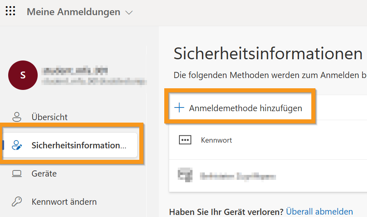367x217 pixels.
Task: Click the blurred account name beside avatar
Action: (75, 71)
